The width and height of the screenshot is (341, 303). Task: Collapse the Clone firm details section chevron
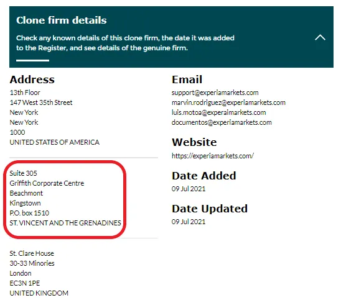click(x=320, y=37)
